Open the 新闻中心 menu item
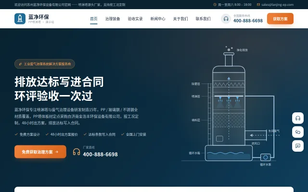 pos(158,19)
